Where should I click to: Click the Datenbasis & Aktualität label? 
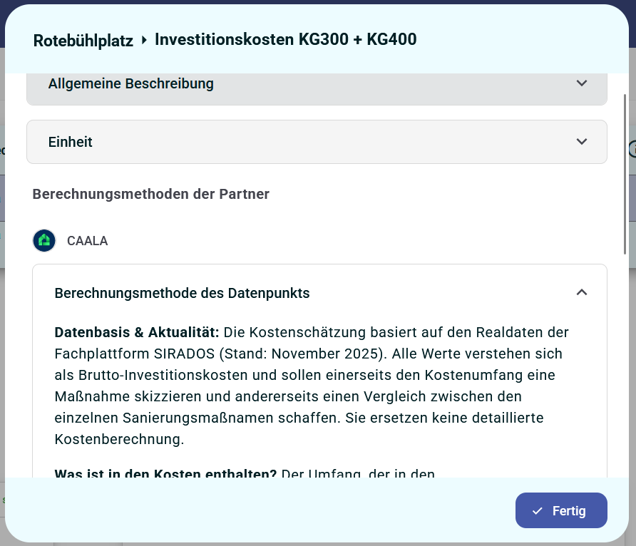pos(137,332)
